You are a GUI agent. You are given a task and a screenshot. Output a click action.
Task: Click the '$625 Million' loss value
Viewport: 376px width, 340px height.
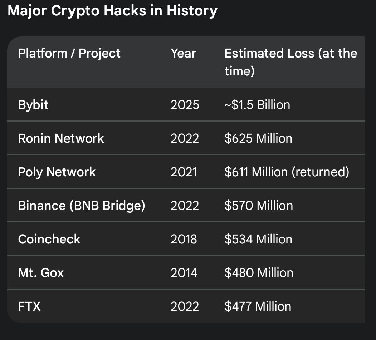click(x=259, y=138)
